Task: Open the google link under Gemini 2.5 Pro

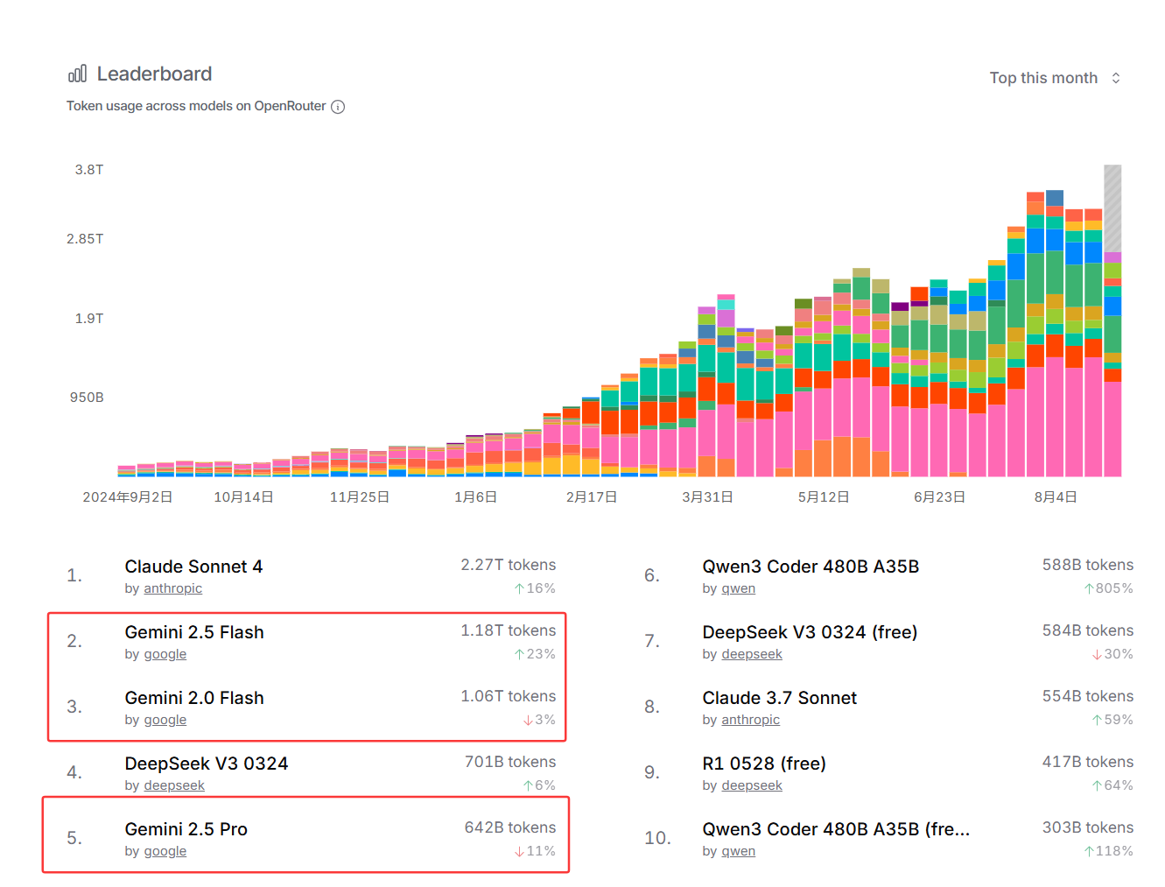Action: click(x=165, y=851)
